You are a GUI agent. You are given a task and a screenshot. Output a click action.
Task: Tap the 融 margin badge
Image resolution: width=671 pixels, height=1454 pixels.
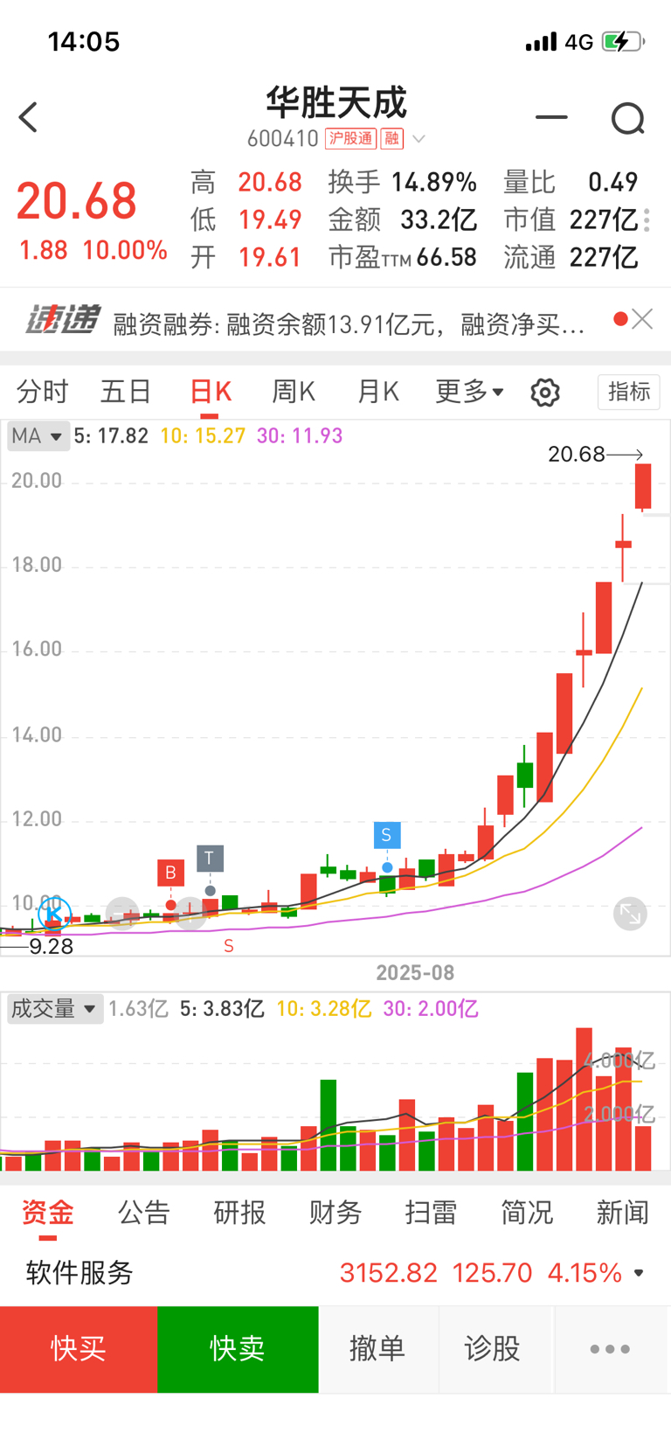pos(391,138)
